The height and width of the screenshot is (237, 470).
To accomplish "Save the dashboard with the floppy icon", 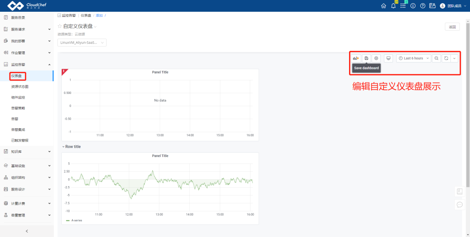I will click(x=366, y=58).
